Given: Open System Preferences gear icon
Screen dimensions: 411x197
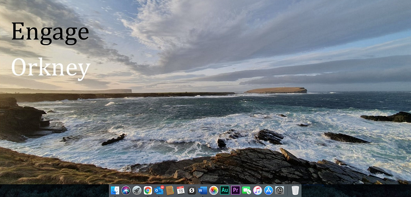Looking at the screenshot, I should 279,190.
